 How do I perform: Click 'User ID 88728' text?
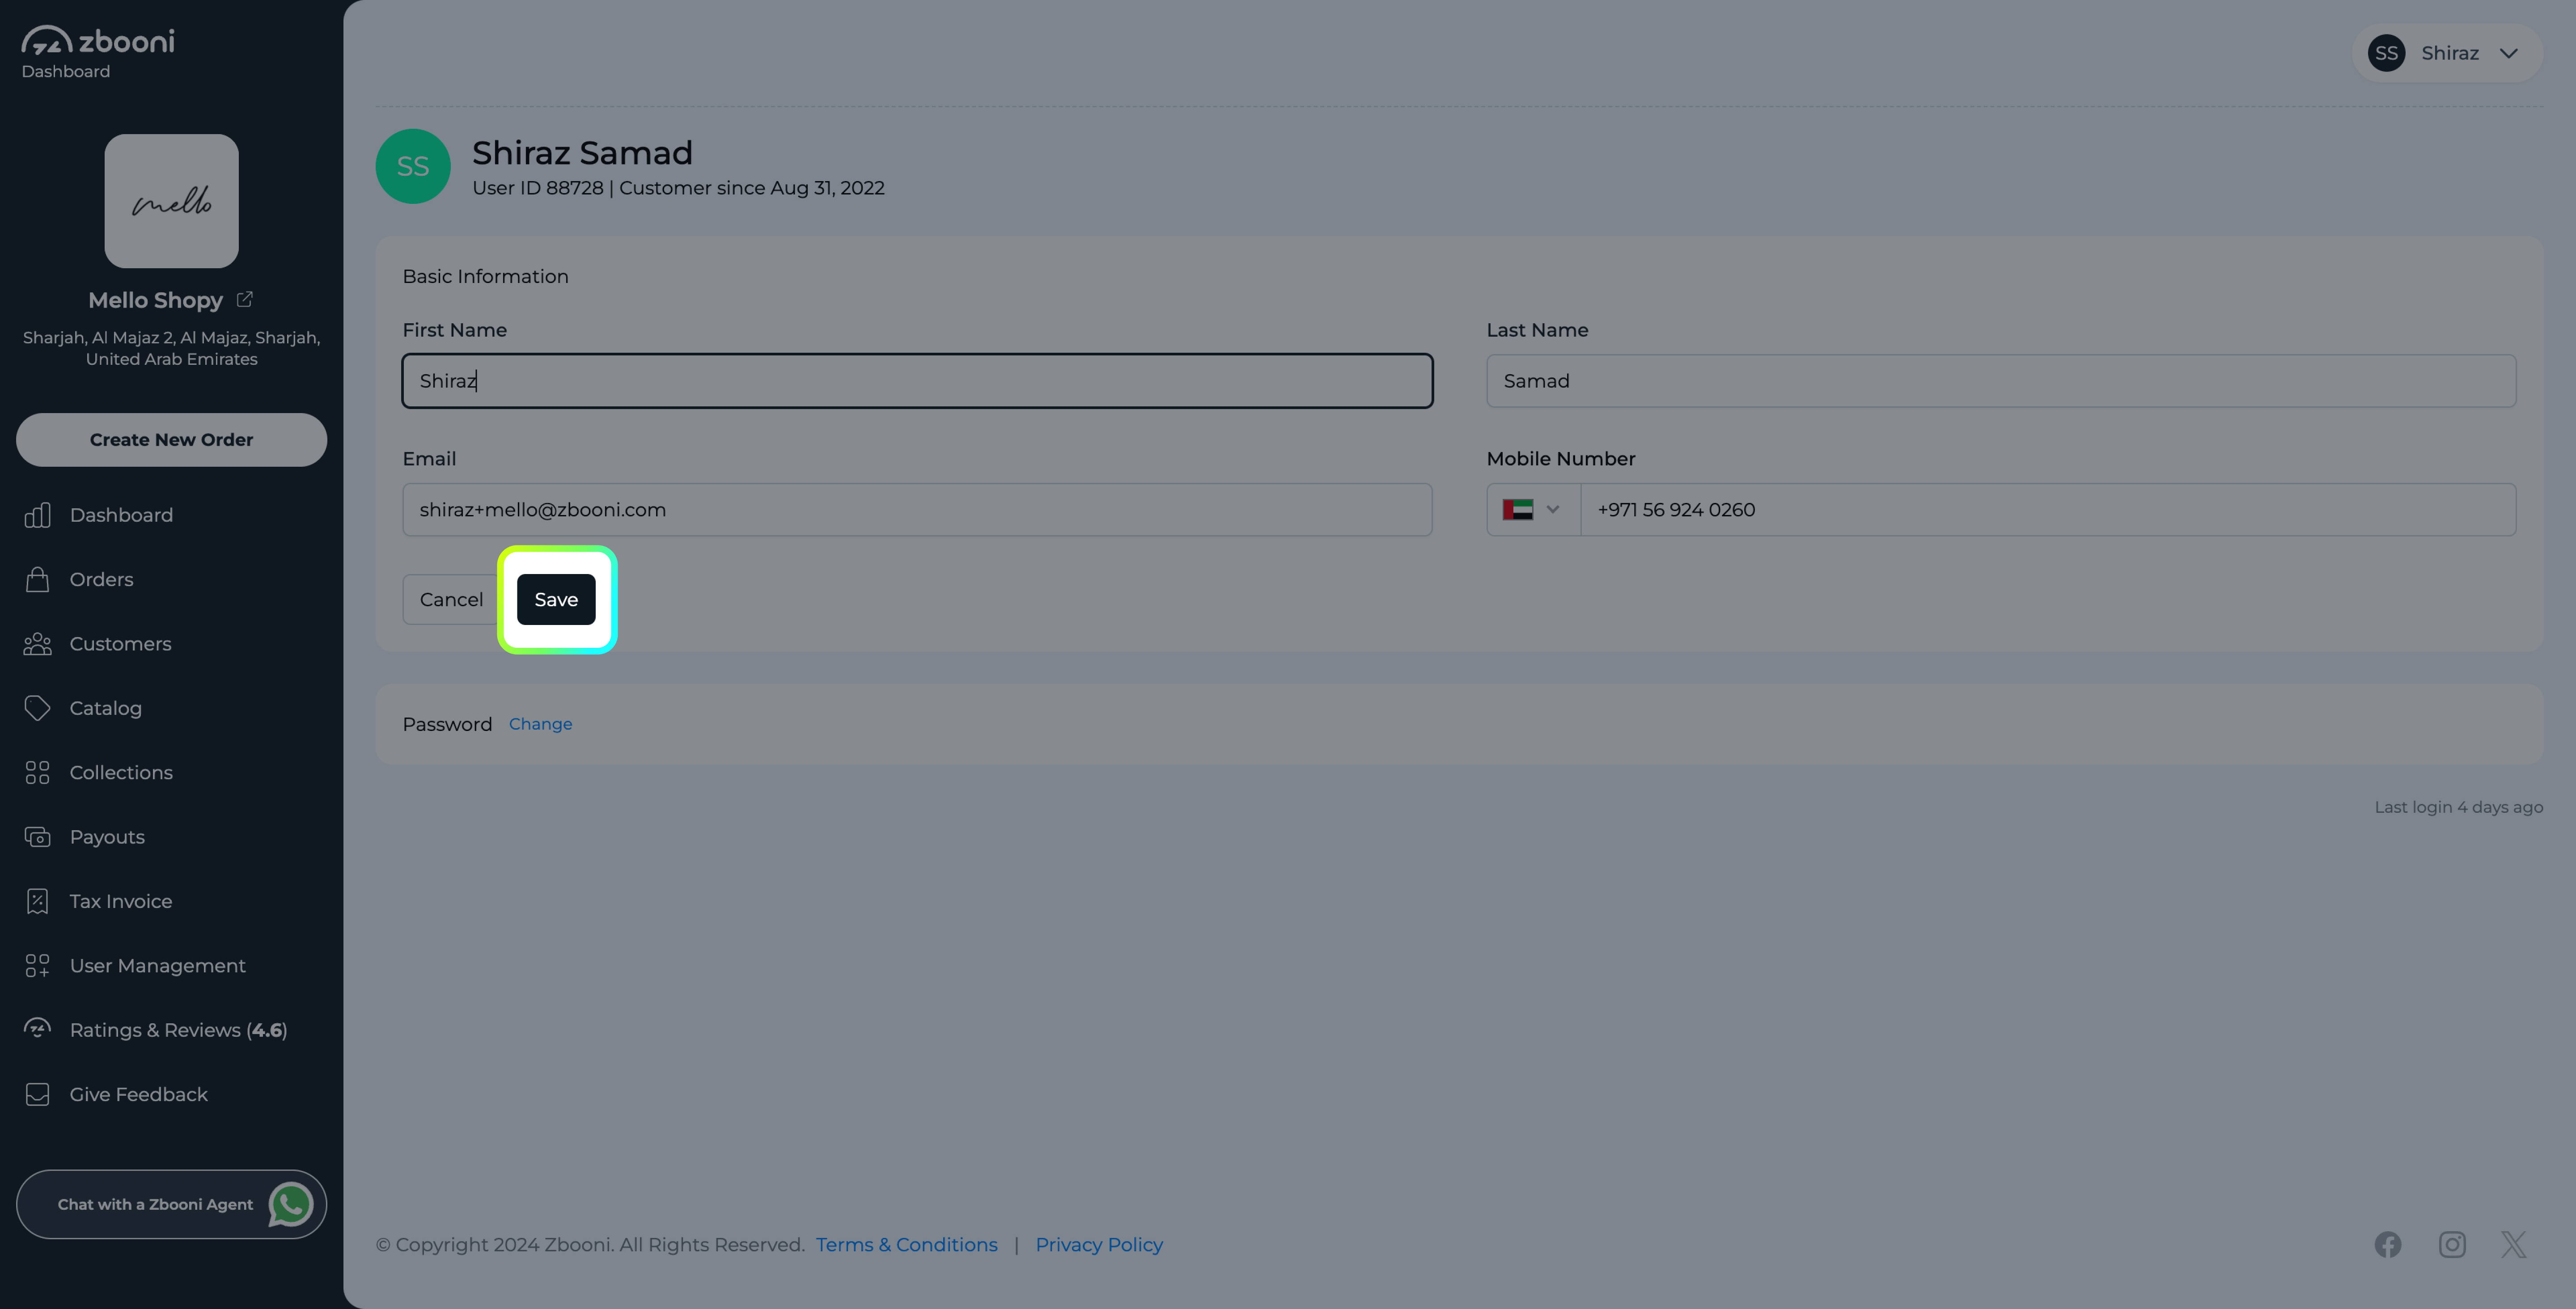pos(538,188)
